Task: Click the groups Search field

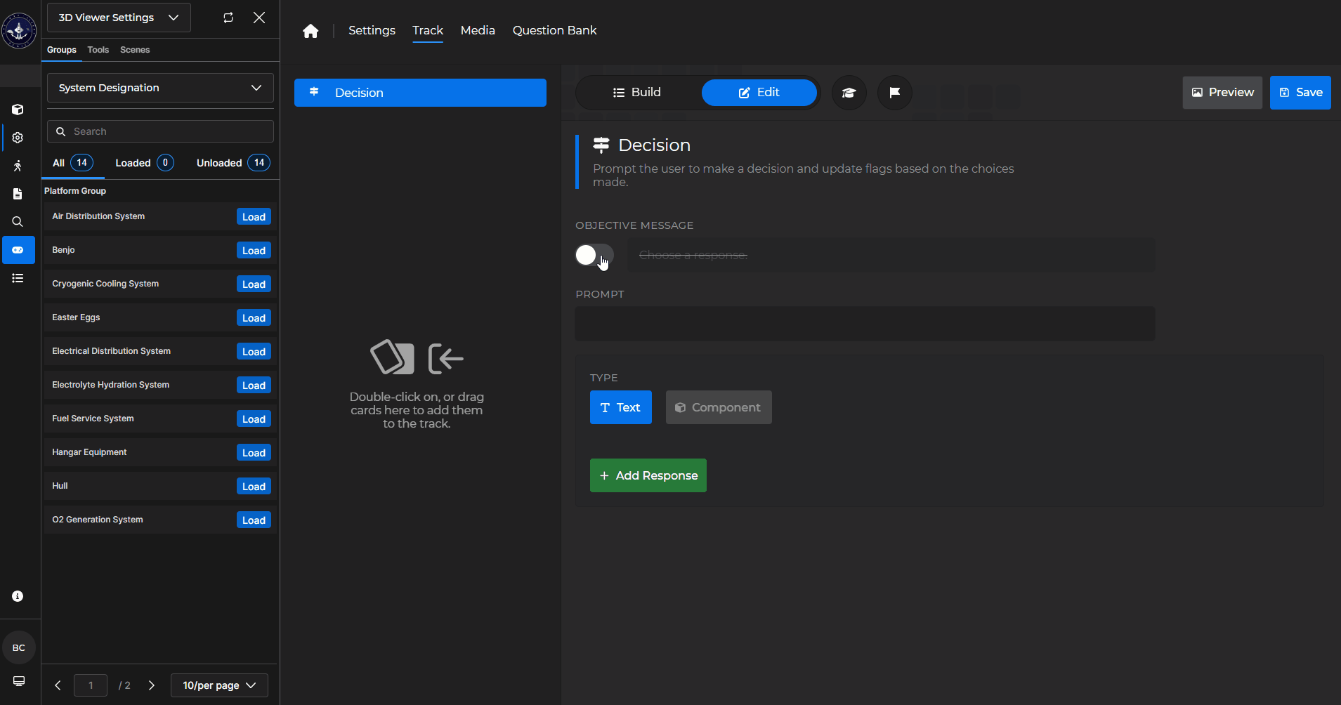Action: [160, 131]
